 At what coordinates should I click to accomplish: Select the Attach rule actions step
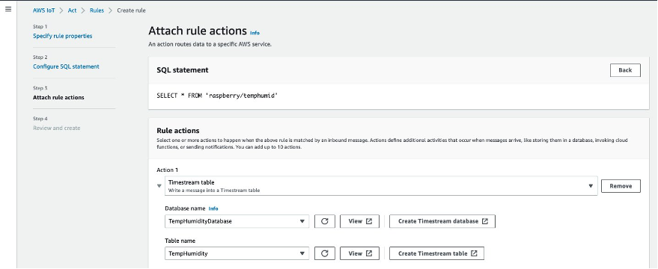tap(58, 98)
